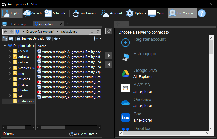The width and height of the screenshot is (217, 139).
Task: Go forward in the left pane
Action: coord(11,32)
